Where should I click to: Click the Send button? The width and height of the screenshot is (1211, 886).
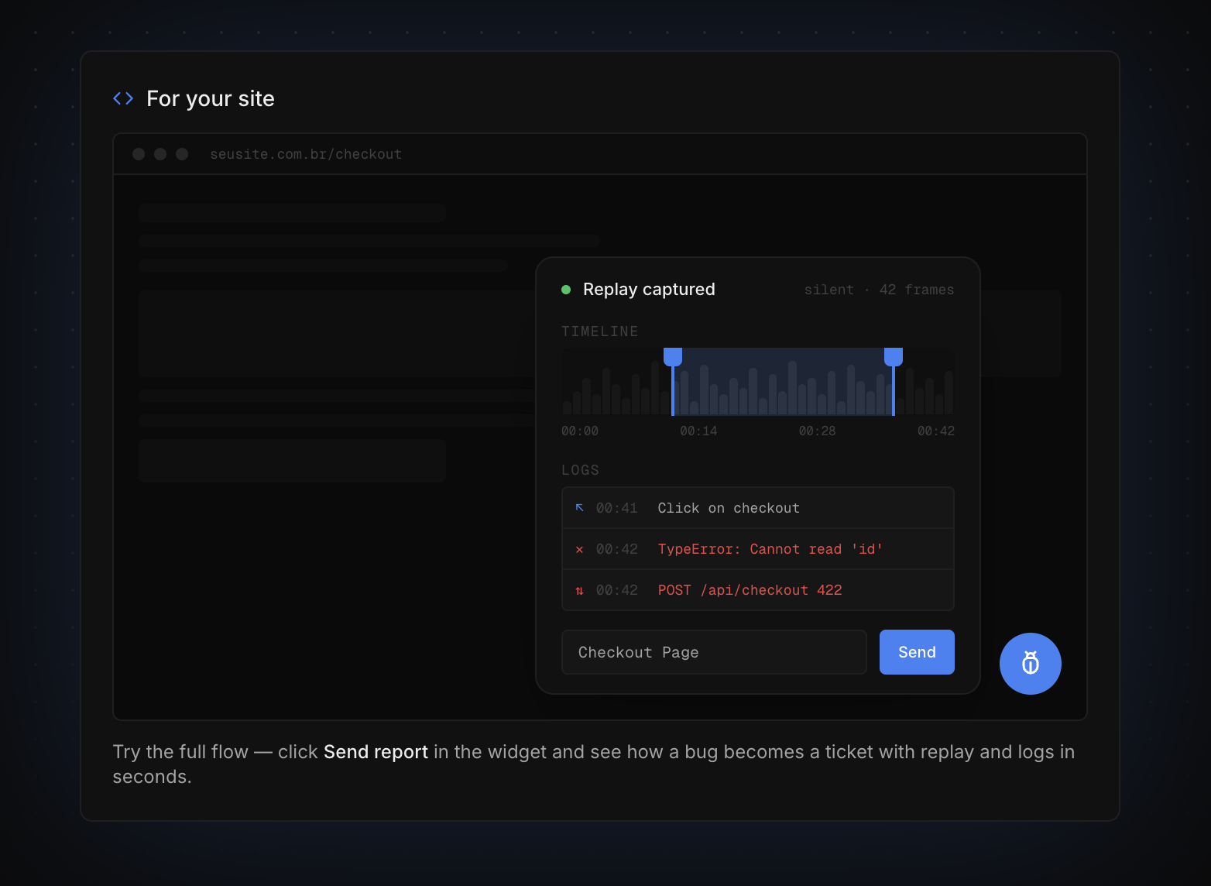click(917, 652)
